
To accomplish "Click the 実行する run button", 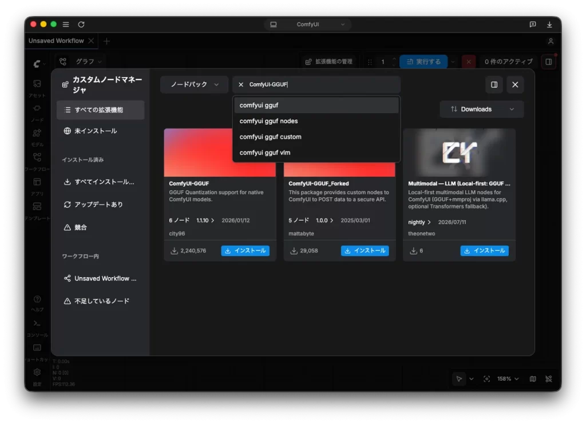I will point(423,62).
